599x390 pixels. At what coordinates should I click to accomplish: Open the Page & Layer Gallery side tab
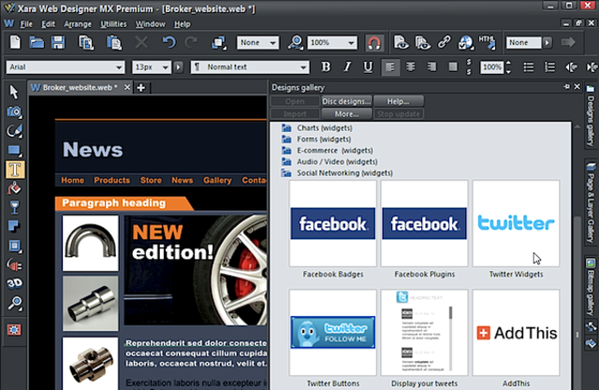pos(591,204)
